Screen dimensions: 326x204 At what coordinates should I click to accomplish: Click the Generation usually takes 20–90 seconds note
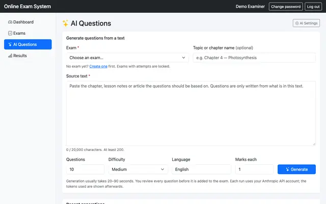(186, 184)
